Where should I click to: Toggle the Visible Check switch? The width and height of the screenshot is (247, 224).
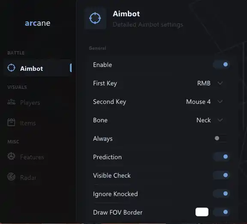(x=221, y=175)
